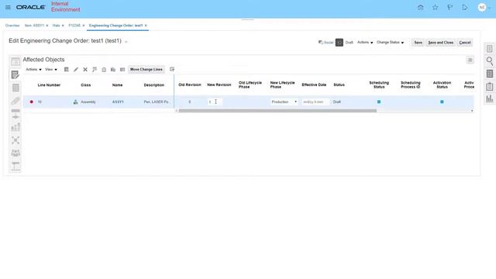Image resolution: width=496 pixels, height=279 pixels.
Task: Go to the Home icon
Action: 420,7
